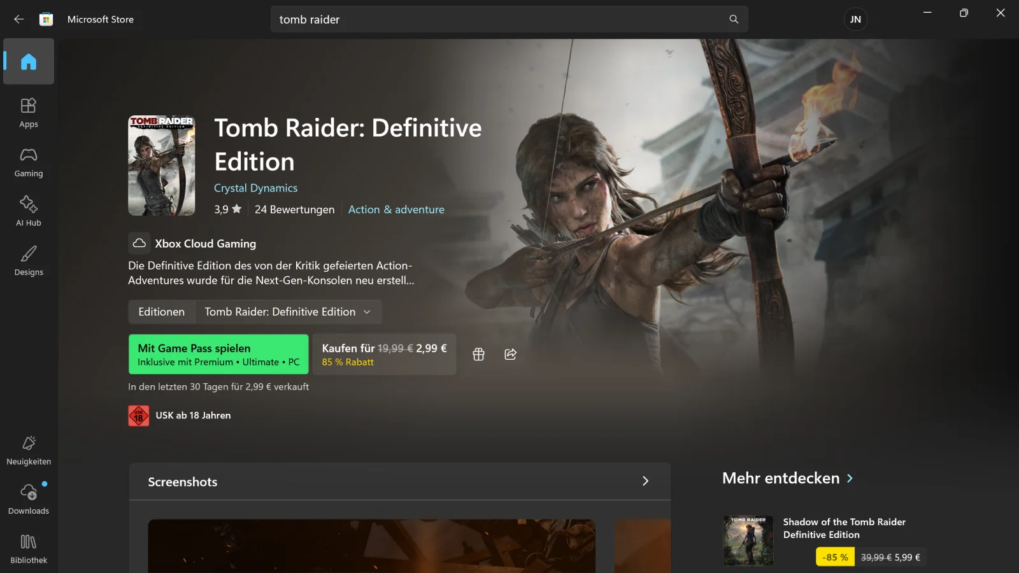Click the search magnifier icon
Screen dimensions: 1019x573
pyautogui.click(x=734, y=19)
